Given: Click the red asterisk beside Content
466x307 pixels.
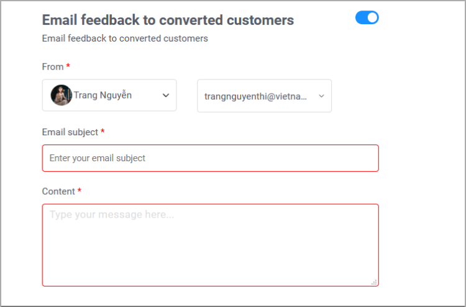Looking at the screenshot, I should coord(80,190).
